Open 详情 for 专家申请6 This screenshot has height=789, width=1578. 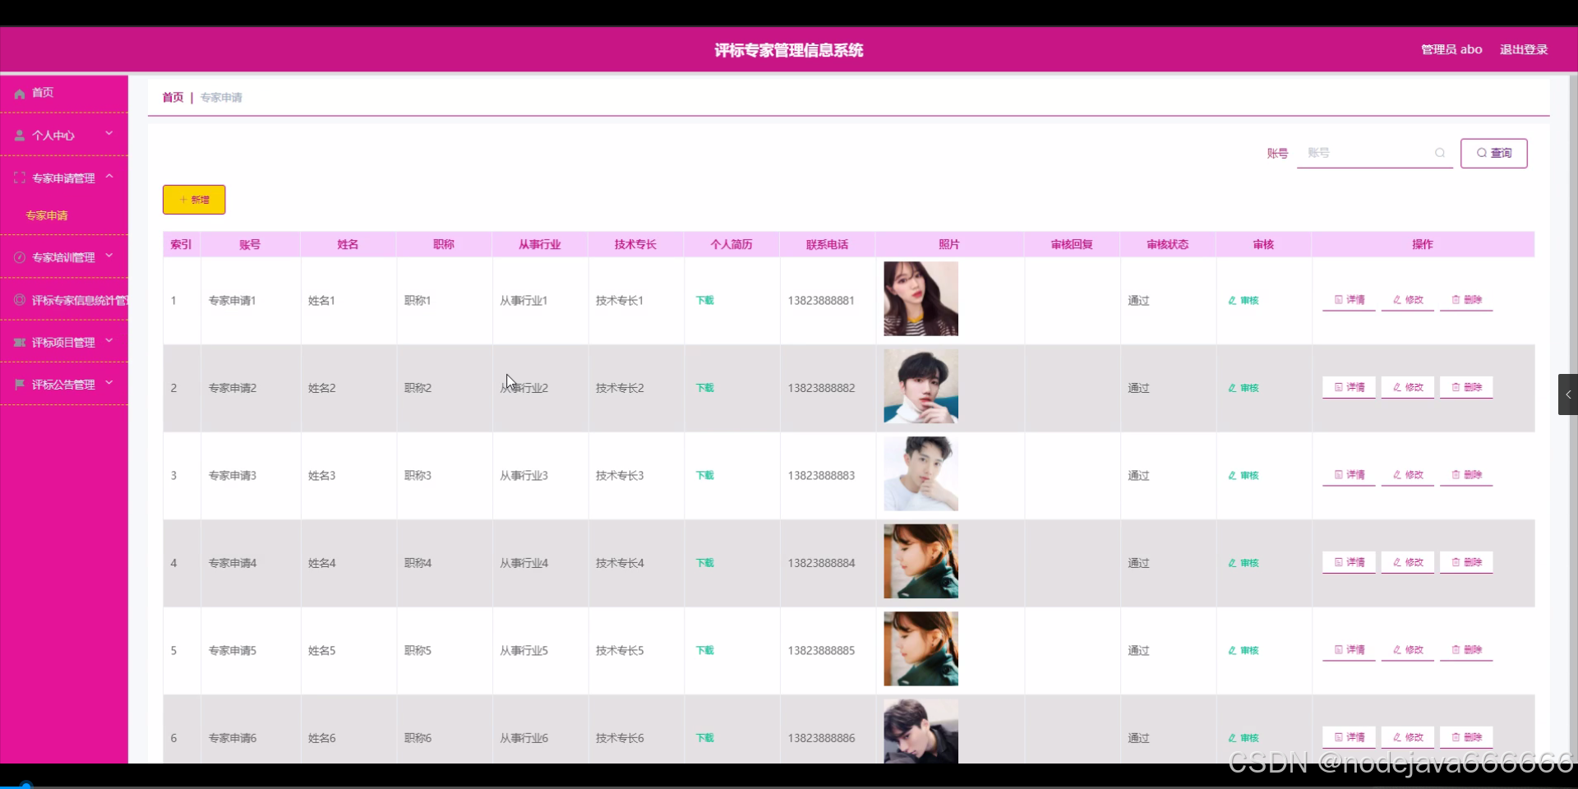[x=1349, y=737]
